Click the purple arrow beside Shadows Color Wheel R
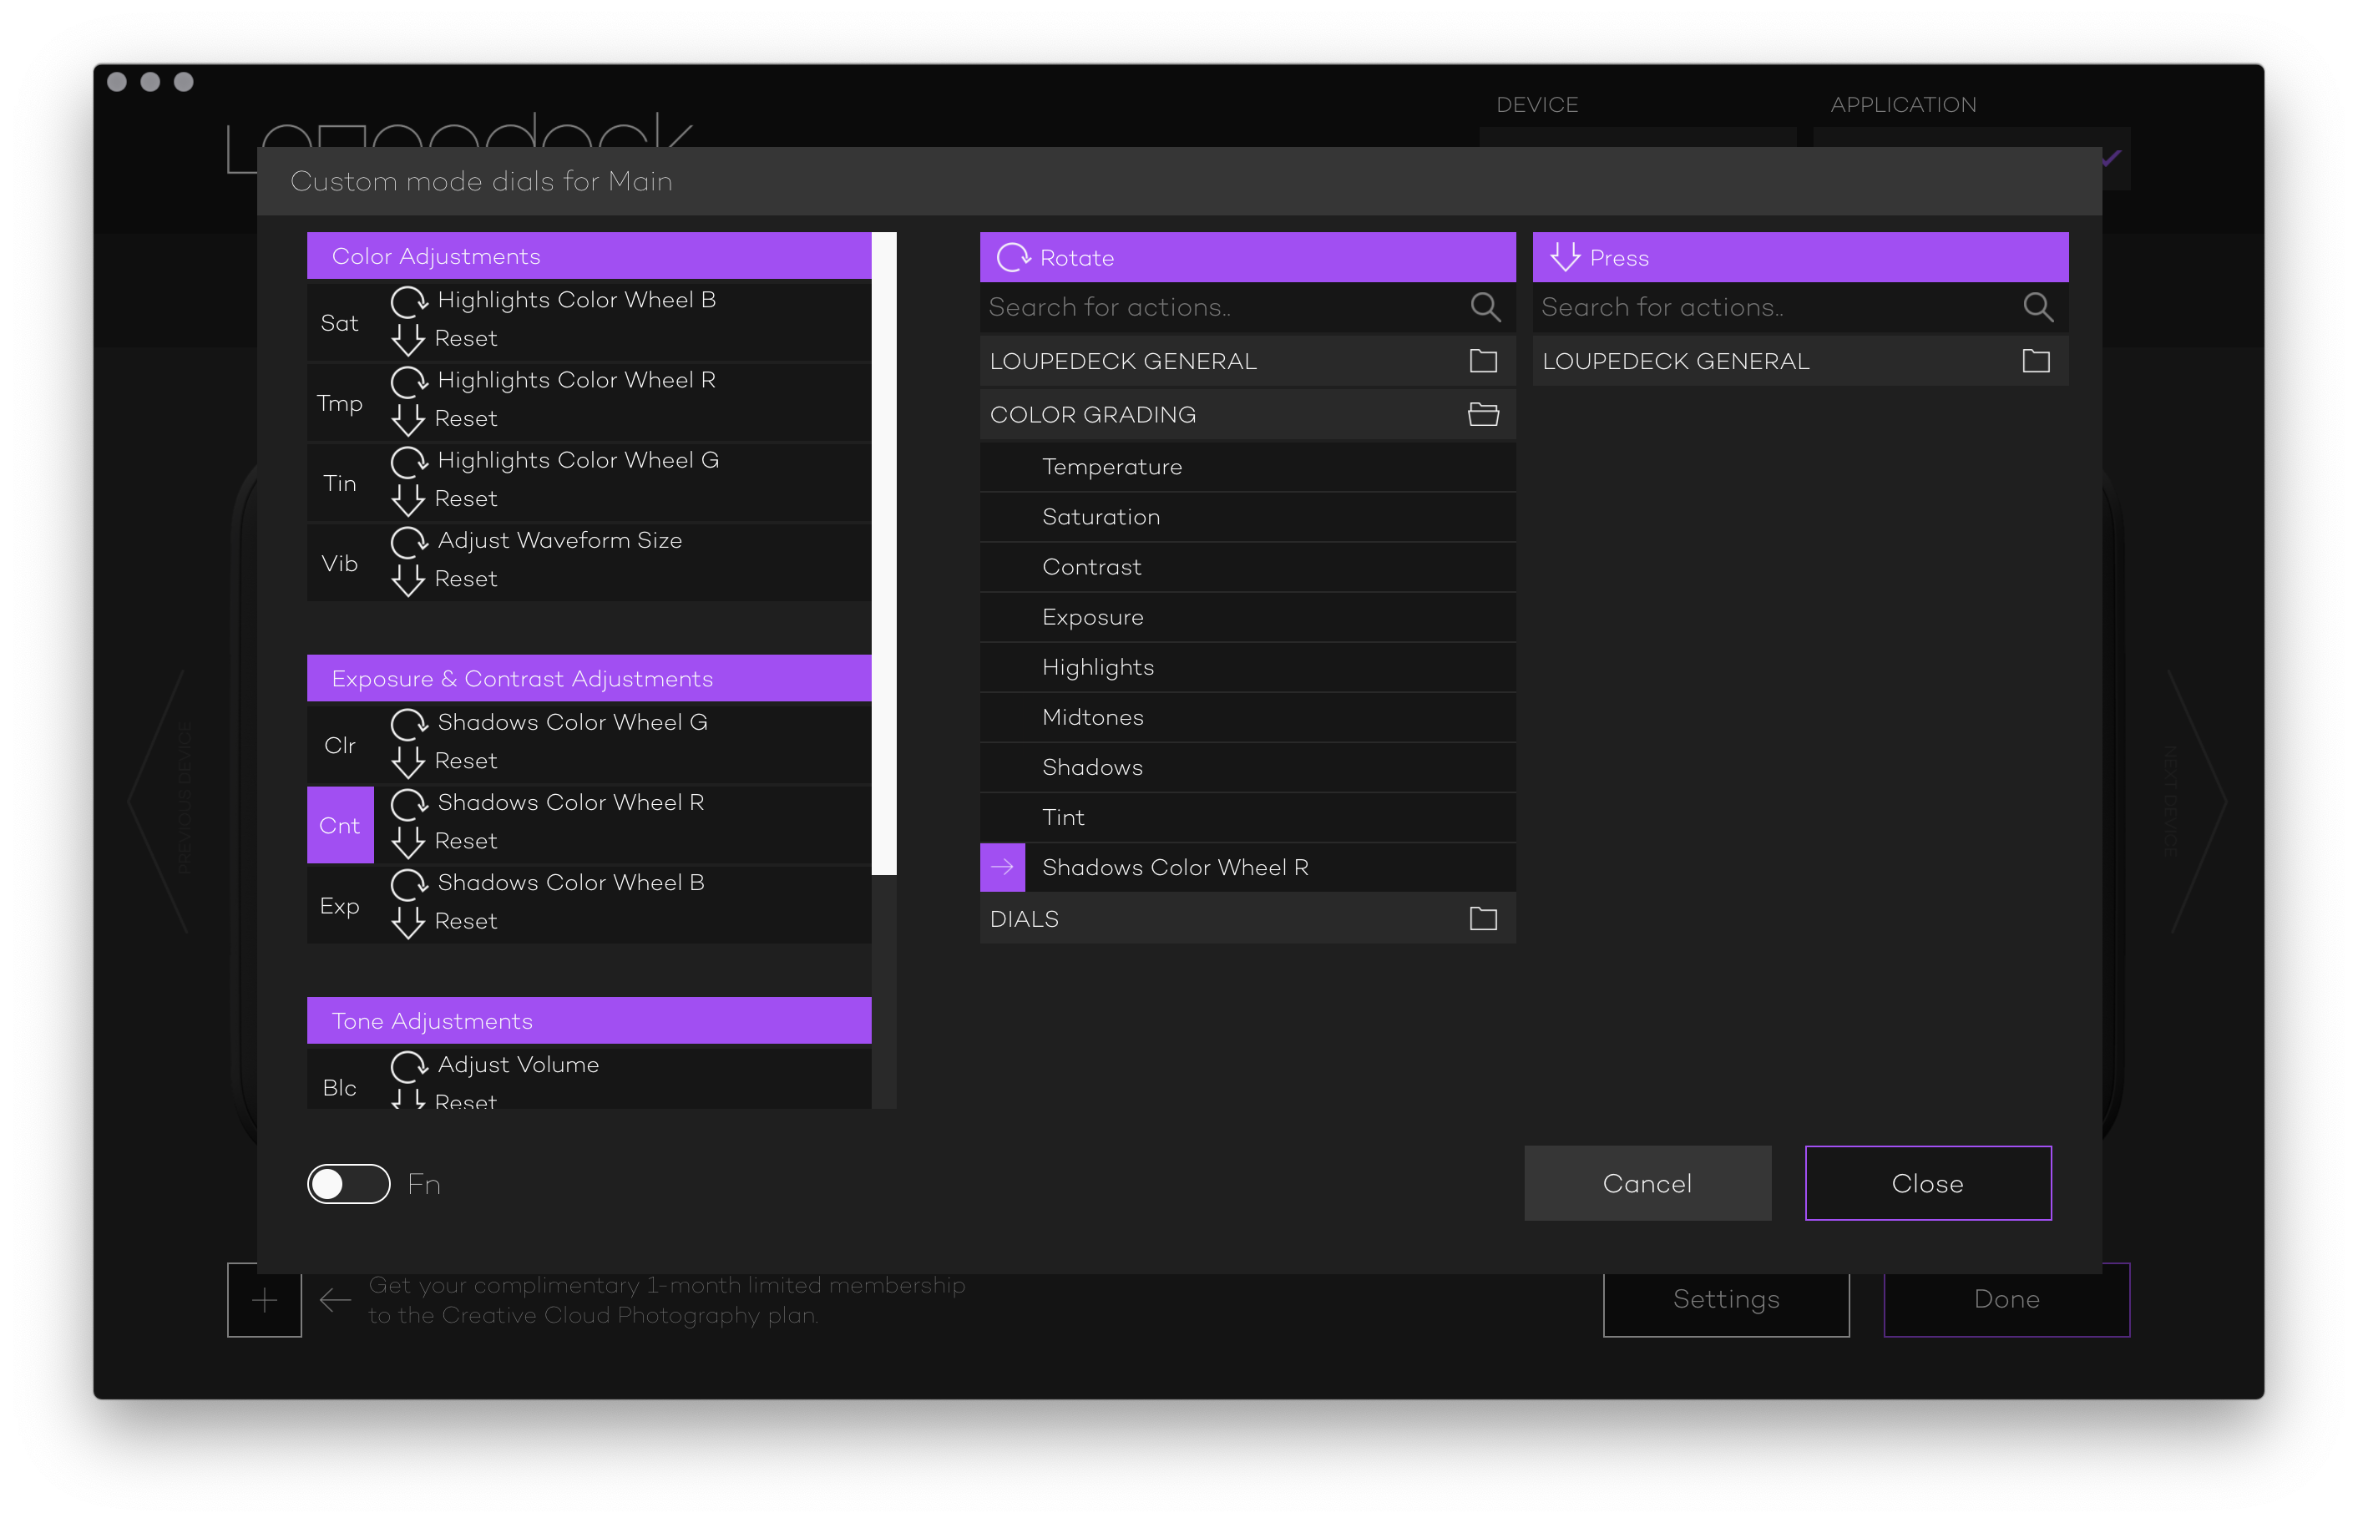This screenshot has height=1523, width=2358. 1001,868
